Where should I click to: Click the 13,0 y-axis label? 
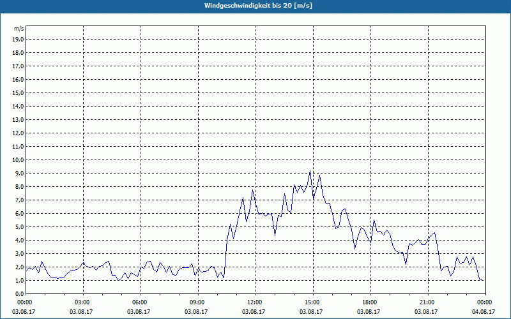tap(19, 119)
